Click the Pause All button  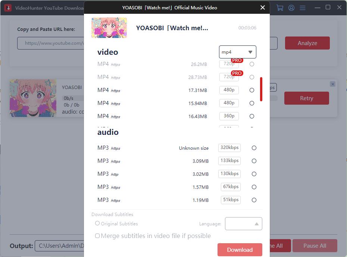pyautogui.click(x=315, y=245)
